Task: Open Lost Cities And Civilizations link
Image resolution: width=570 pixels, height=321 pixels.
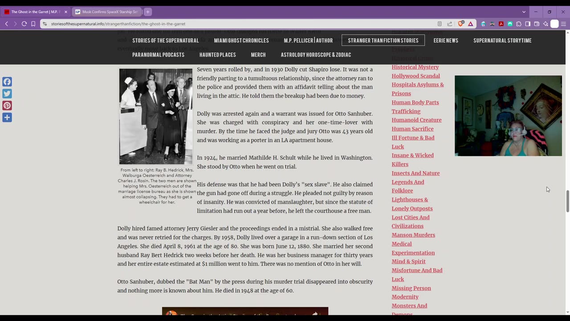Action: [x=411, y=222]
